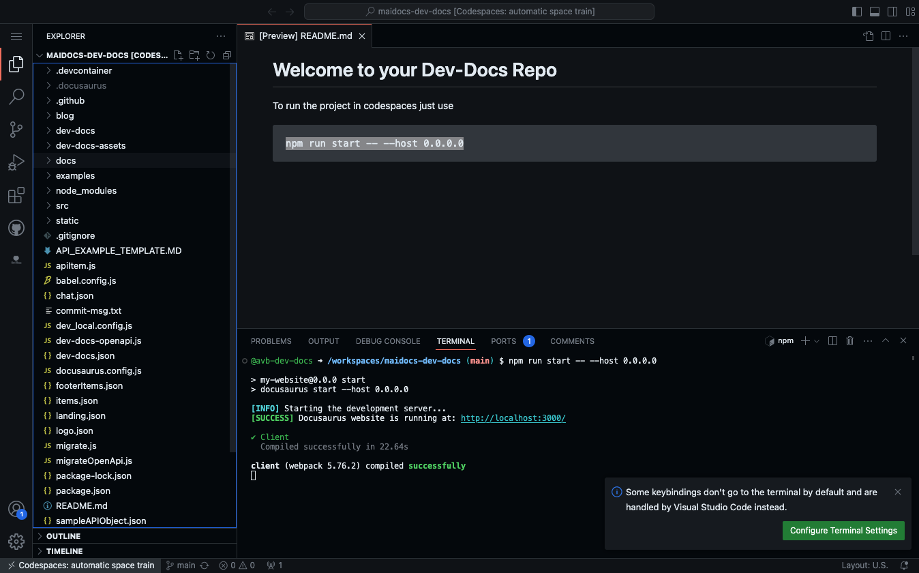The height and width of the screenshot is (573, 919).
Task: Toggle primary sidebar visibility
Action: (x=857, y=12)
